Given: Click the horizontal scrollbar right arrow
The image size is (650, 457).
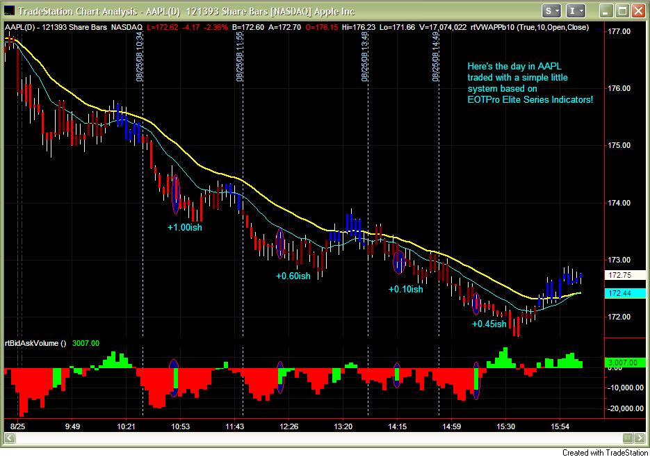Looking at the screenshot, I should 640,438.
